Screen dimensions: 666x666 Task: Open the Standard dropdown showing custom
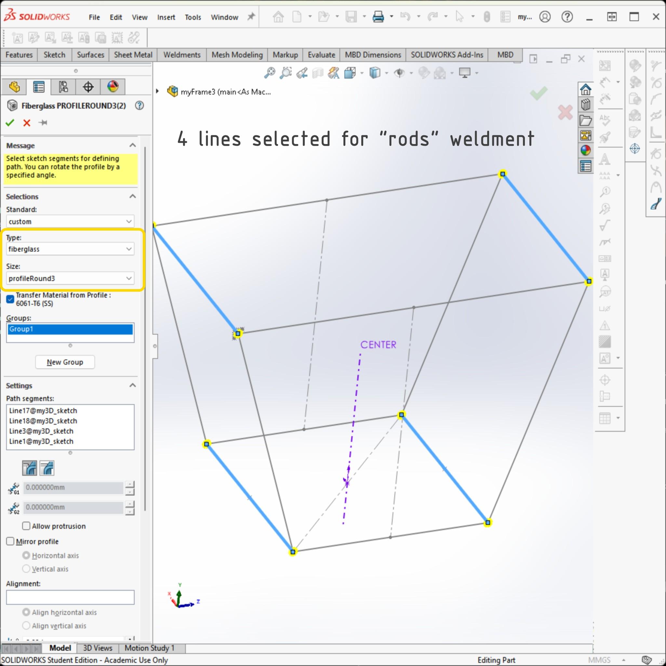(x=70, y=221)
